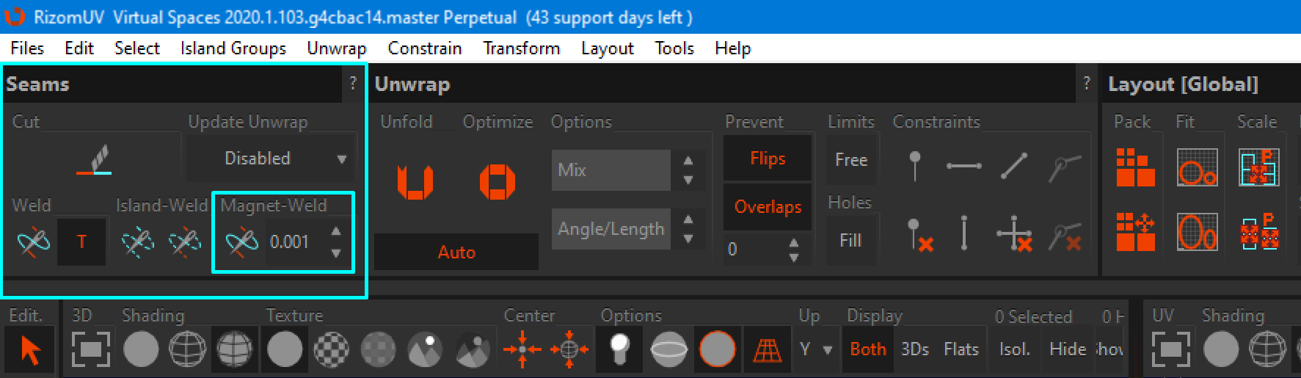Toggle the Overlaps prevention button

[768, 207]
